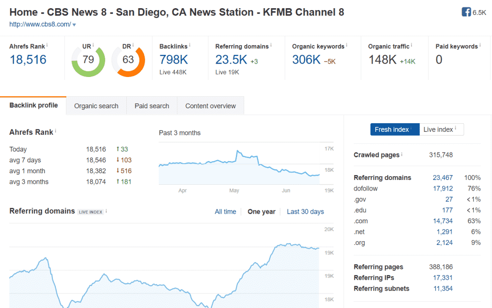Click info icon beside Ahrefs Rank section title
Screen dimensions: 492x308
(x=56, y=131)
